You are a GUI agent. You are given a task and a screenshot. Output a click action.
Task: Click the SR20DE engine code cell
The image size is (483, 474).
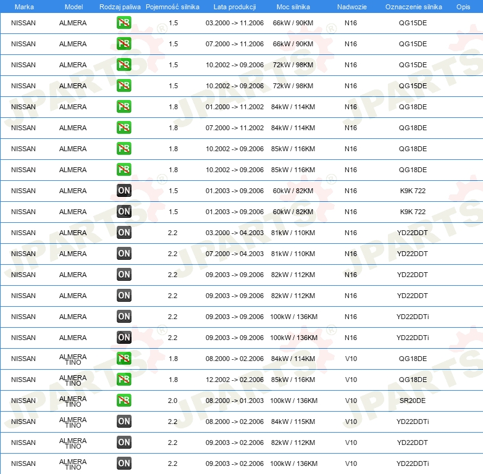click(x=413, y=401)
